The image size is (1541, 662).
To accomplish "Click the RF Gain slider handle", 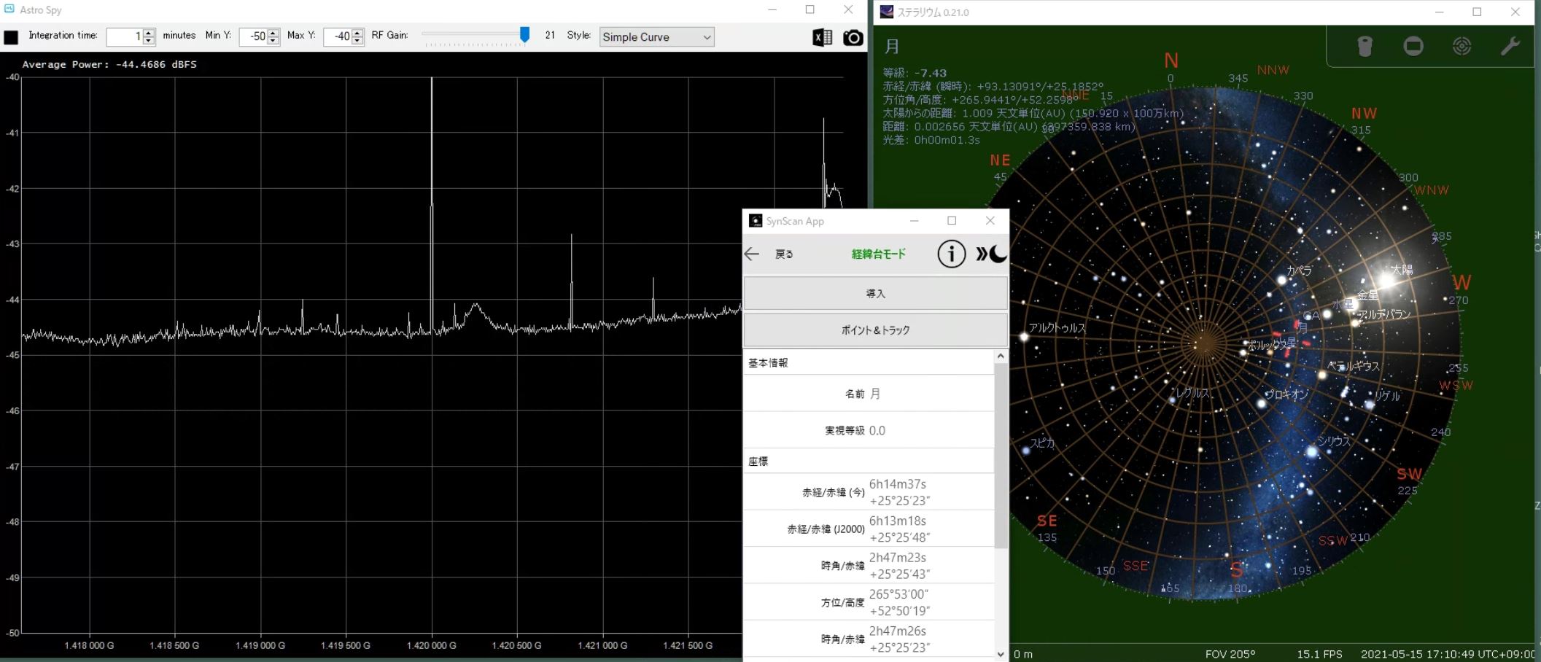I will point(524,34).
